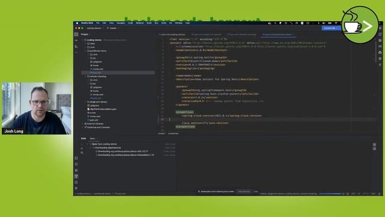Collapse the partitioned-demo module
Image resolution: width=385 pixels, height=217 pixels.
point(85,51)
